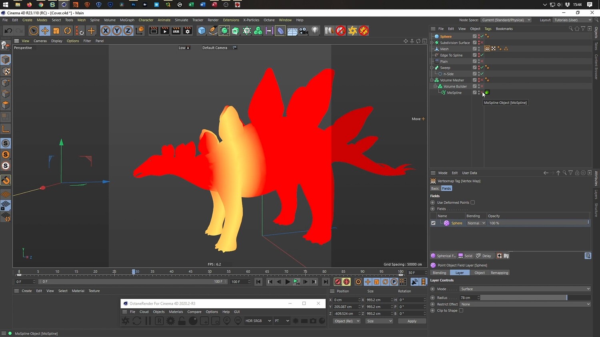Viewport: 600px width, 337px height.
Task: Open the MoGraph menu
Action: [127, 20]
